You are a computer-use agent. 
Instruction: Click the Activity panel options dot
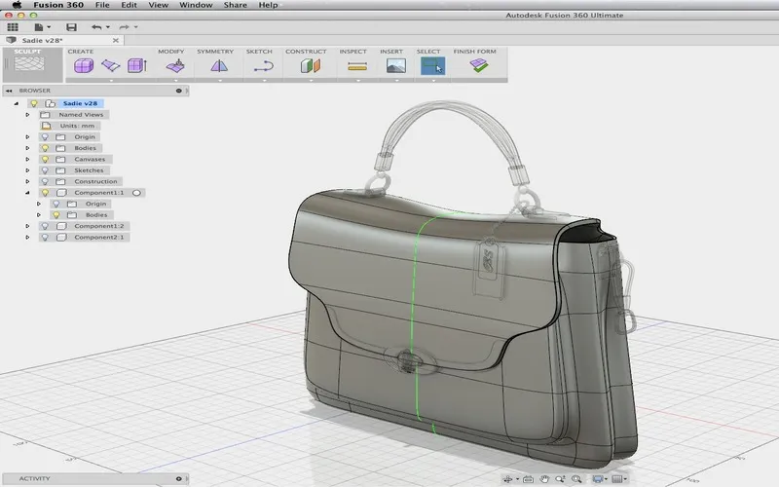178,478
